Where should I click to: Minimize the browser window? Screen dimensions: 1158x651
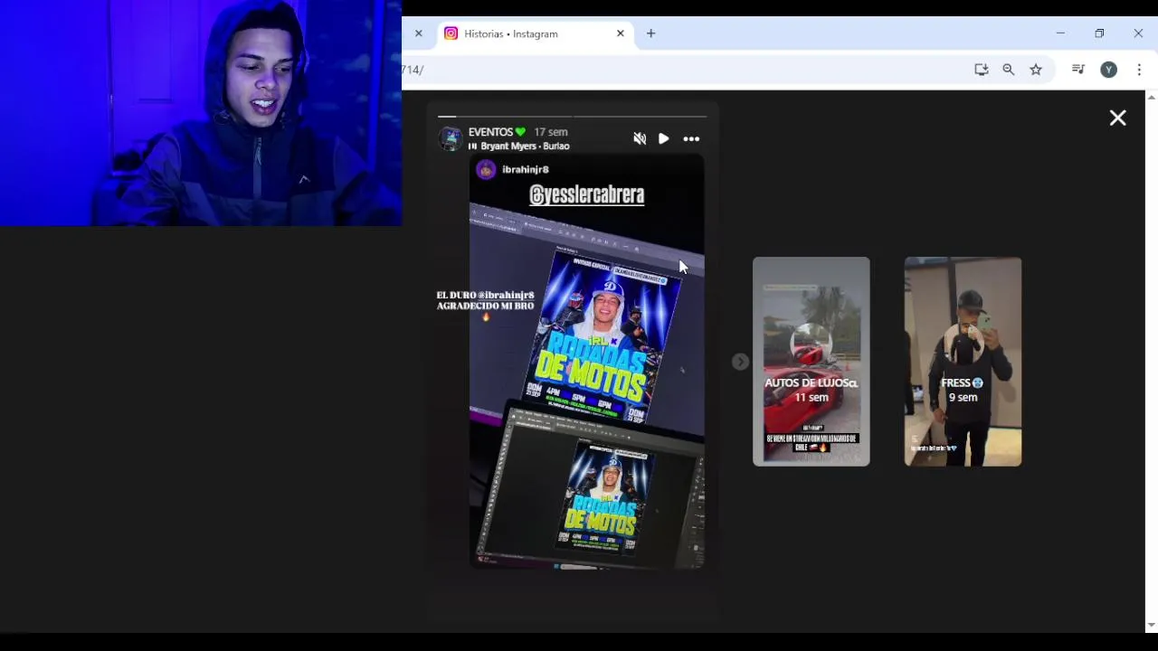[x=1060, y=33]
